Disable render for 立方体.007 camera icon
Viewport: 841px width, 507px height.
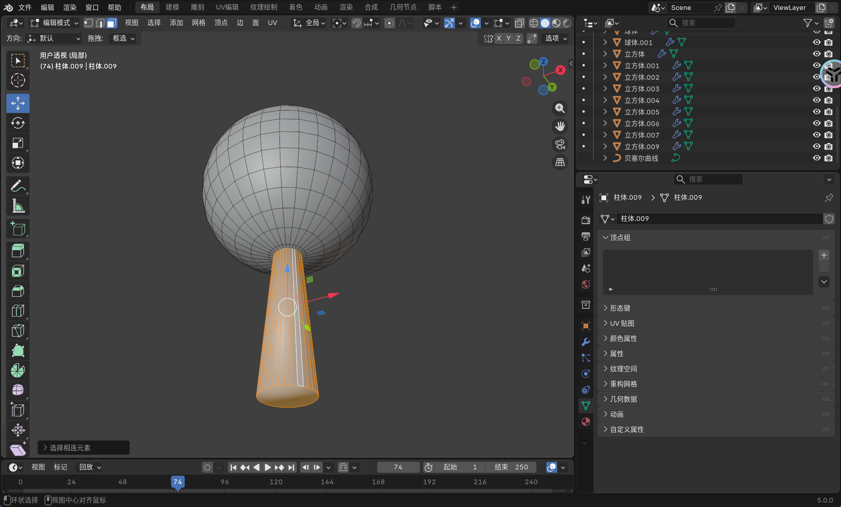(829, 135)
